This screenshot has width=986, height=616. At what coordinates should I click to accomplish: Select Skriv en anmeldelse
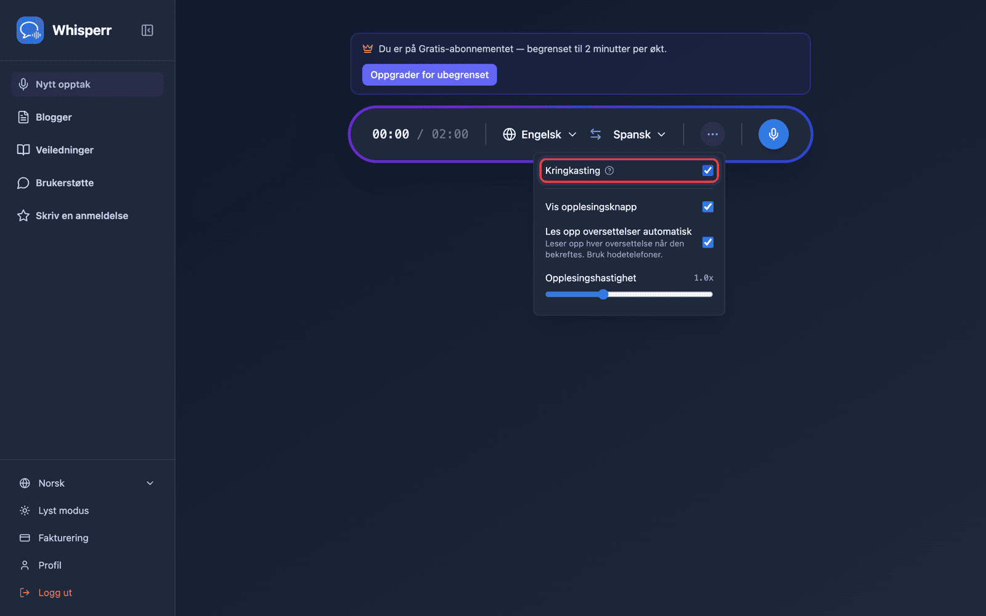(x=87, y=216)
